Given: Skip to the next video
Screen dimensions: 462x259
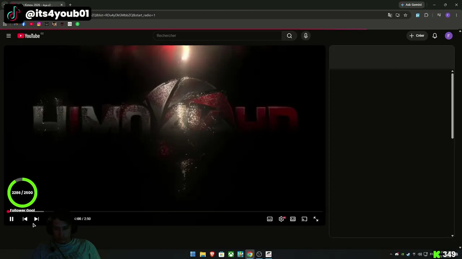Looking at the screenshot, I should (36, 219).
